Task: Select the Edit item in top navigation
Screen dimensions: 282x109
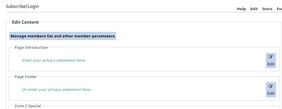Action: pyautogui.click(x=254, y=9)
